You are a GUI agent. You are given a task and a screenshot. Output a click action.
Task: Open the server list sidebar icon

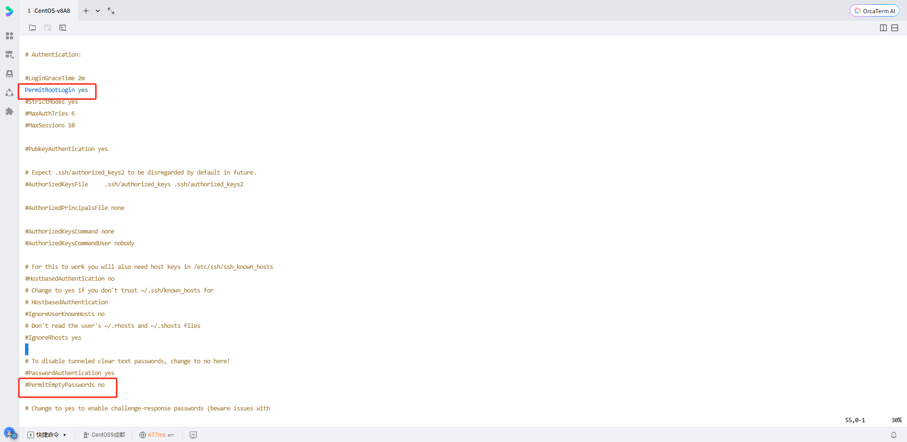coord(9,55)
